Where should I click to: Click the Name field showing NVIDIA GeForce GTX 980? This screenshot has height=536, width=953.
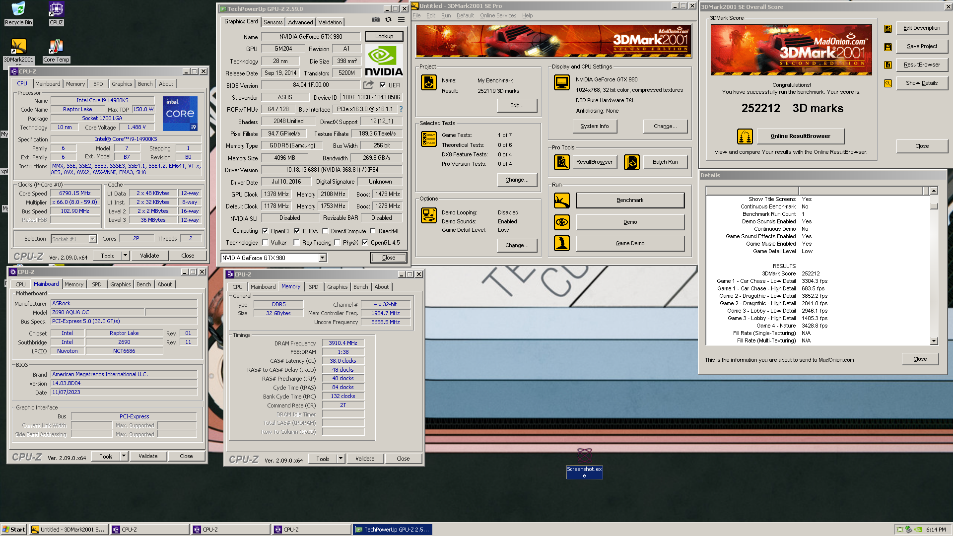(x=311, y=37)
